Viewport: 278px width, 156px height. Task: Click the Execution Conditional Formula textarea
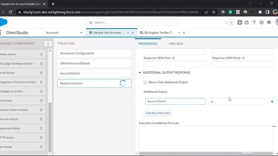click(205, 139)
